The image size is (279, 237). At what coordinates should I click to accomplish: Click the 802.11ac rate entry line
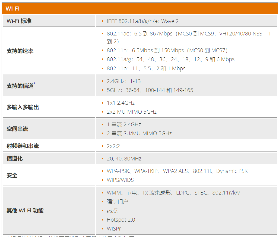(188, 34)
